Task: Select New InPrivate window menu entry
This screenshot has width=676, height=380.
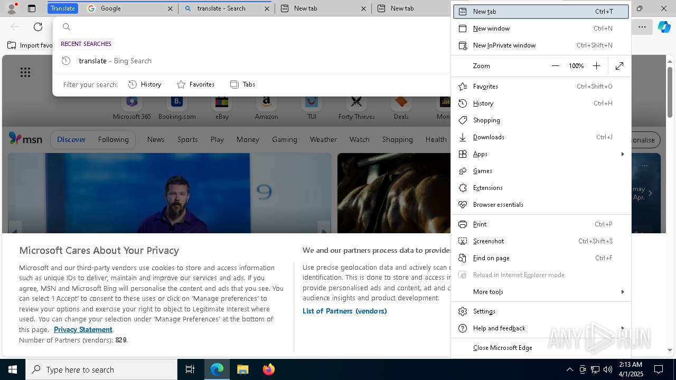Action: tap(541, 45)
